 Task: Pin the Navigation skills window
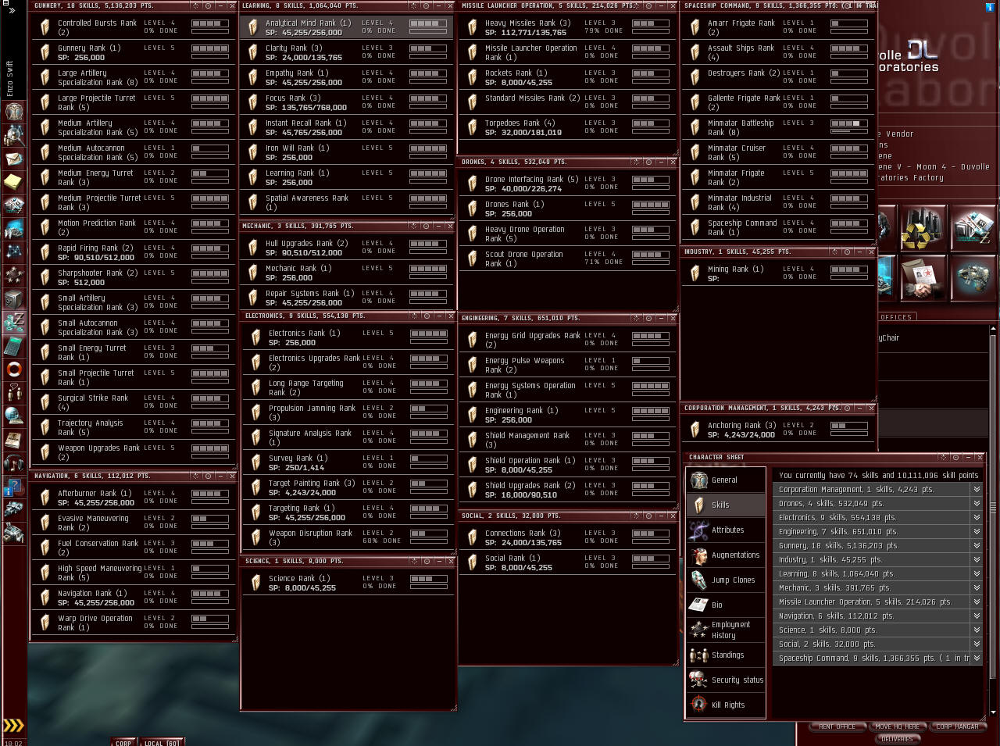coord(208,476)
